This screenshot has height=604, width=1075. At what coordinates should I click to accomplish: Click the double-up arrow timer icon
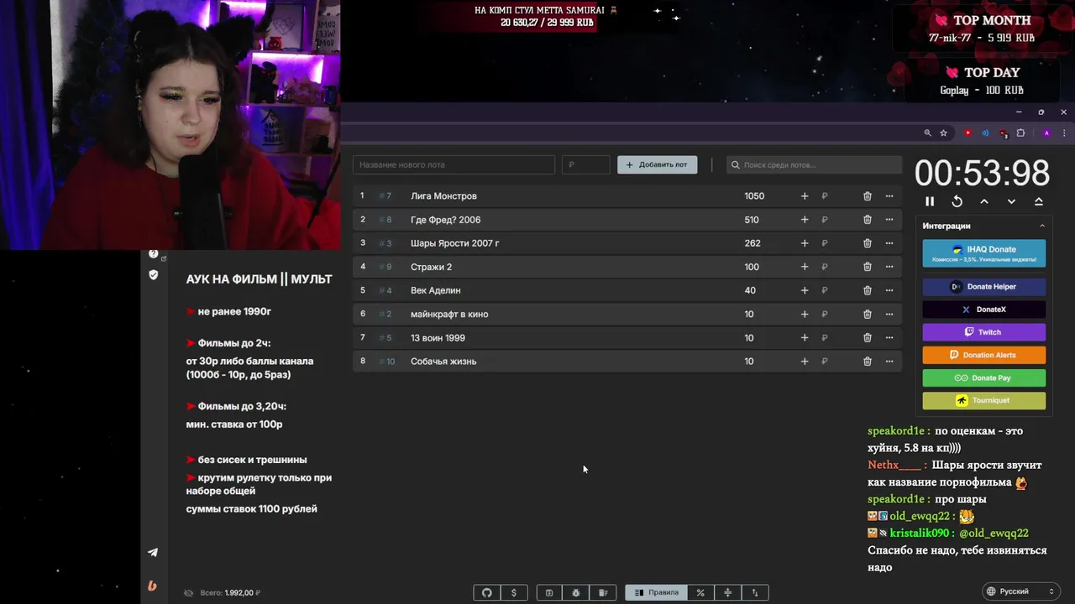pyautogui.click(x=1039, y=201)
